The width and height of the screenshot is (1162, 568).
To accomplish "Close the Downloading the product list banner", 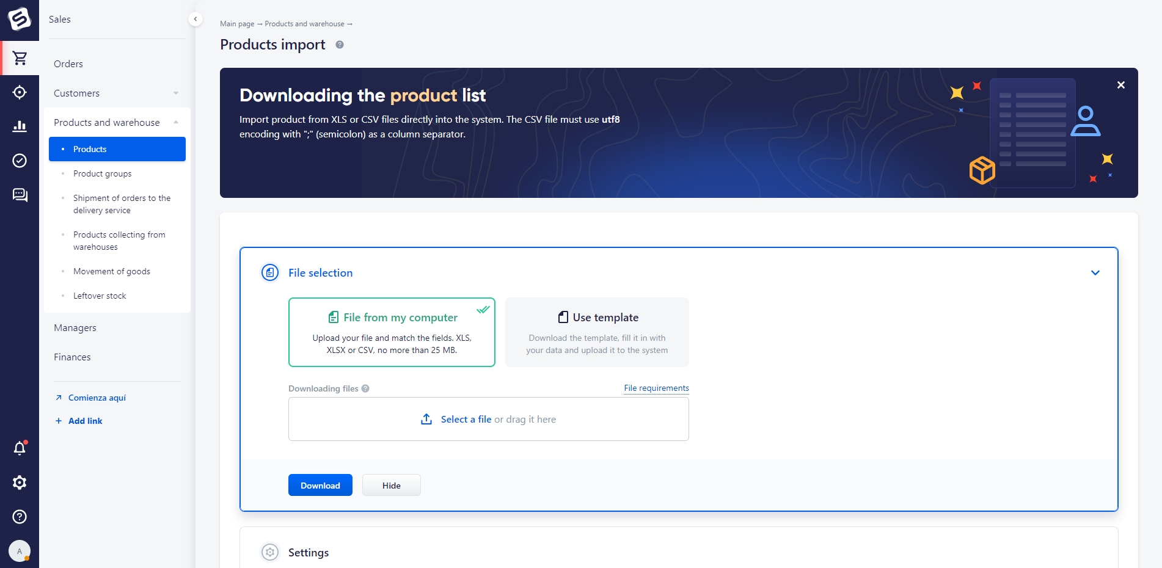I will point(1120,85).
